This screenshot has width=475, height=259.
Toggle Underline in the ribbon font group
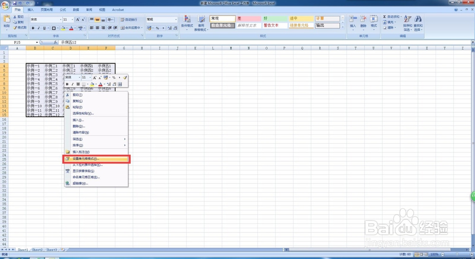pos(44,28)
